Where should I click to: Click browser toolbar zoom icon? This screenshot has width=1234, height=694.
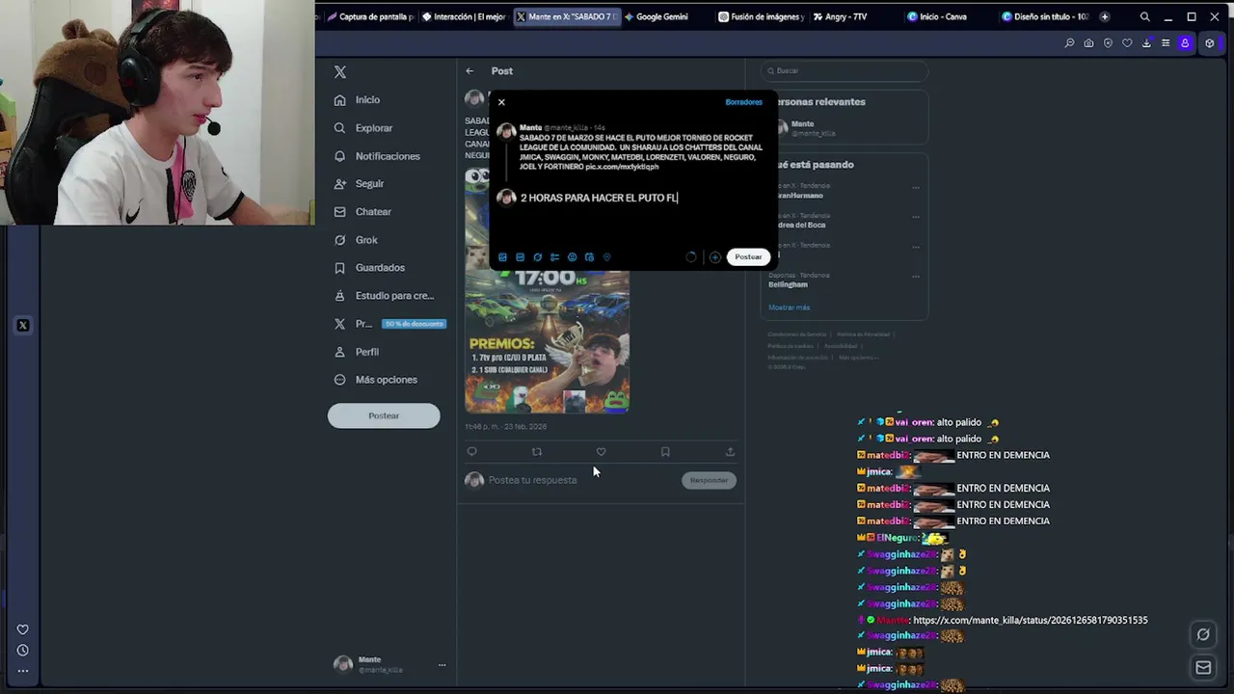tap(1069, 43)
